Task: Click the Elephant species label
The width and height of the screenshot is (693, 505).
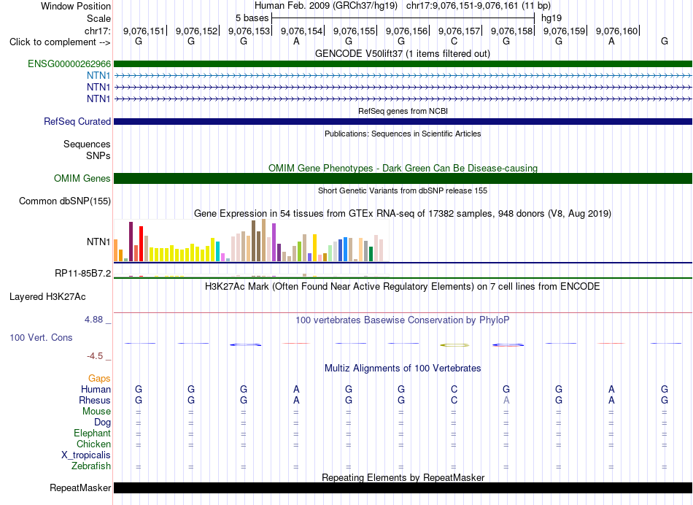Action: 92,433
